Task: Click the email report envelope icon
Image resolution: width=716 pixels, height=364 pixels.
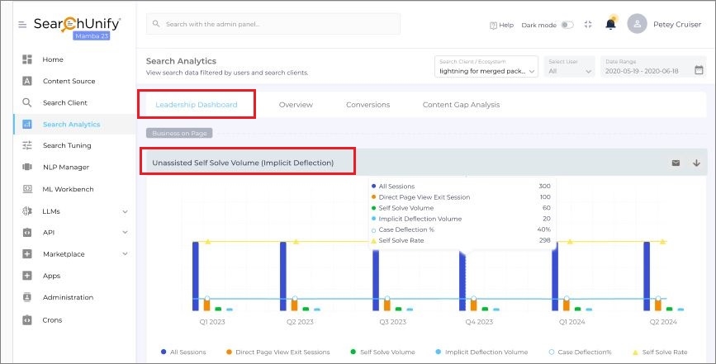Action: tap(676, 163)
